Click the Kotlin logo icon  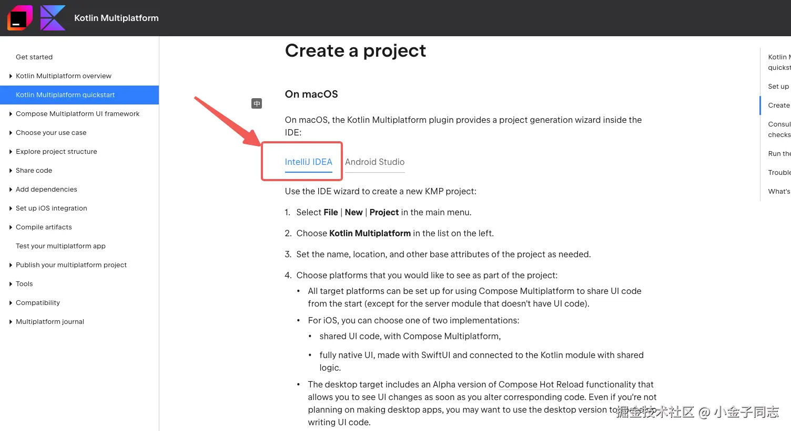pyautogui.click(x=53, y=18)
